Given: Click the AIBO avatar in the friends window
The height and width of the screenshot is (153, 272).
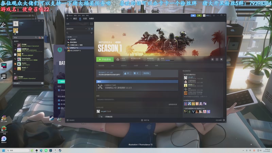Looking at the screenshot, I should [16, 23].
